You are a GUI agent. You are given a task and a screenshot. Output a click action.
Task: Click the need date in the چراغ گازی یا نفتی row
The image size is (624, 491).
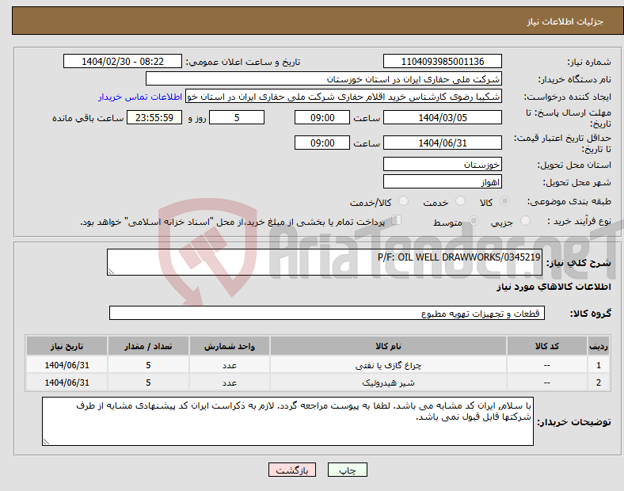(x=67, y=365)
